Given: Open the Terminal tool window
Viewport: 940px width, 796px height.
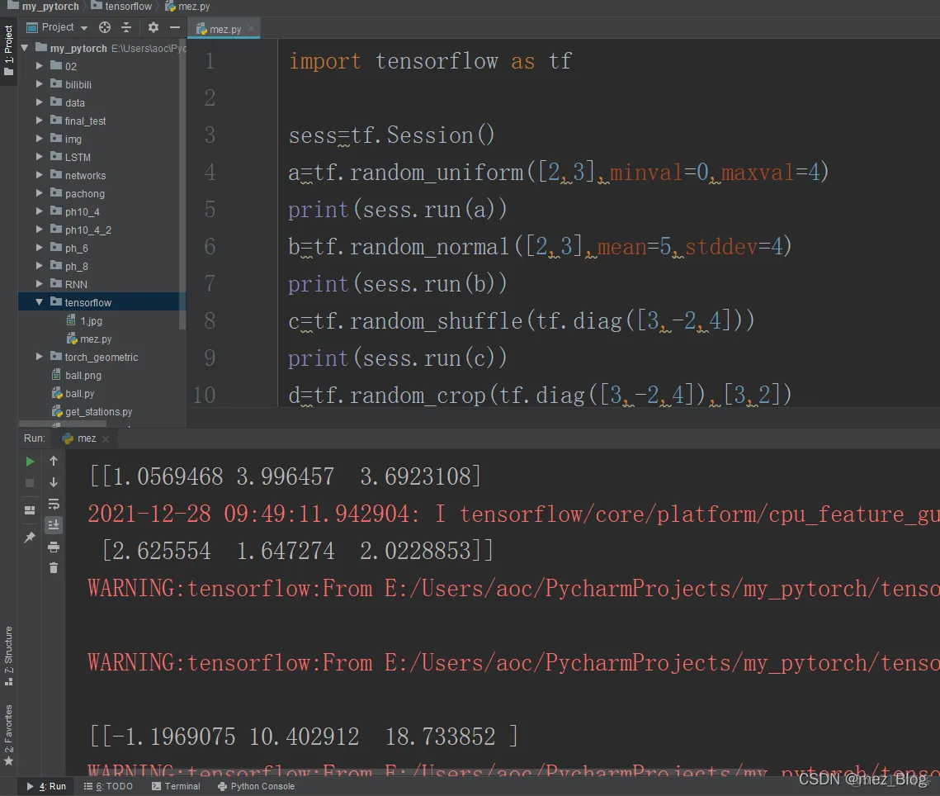Looking at the screenshot, I should coord(177,786).
